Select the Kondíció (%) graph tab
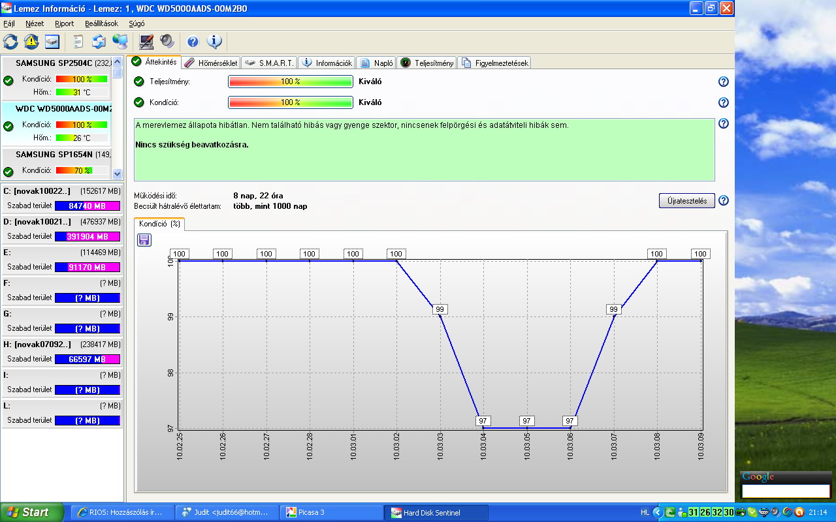Screen dimensions: 836x522 pos(159,224)
